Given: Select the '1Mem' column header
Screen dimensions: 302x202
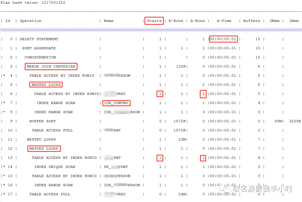Looking at the screenshot, I should click(x=294, y=21).
